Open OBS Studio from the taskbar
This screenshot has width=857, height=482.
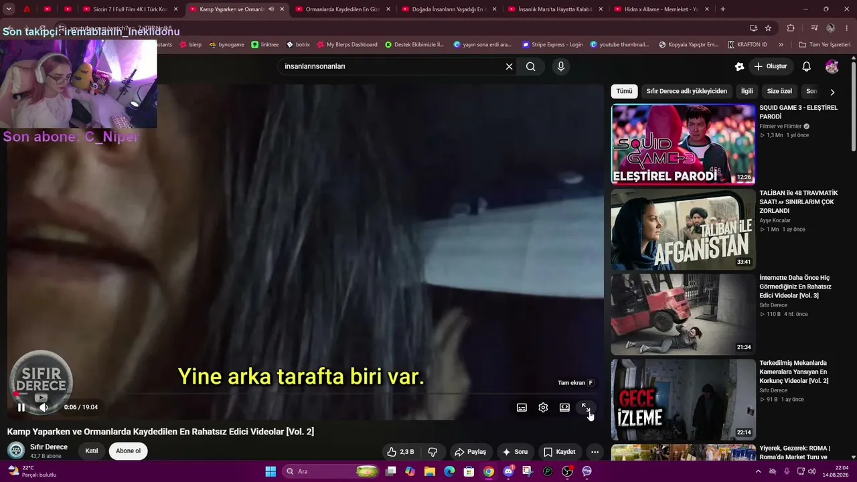coord(567,471)
